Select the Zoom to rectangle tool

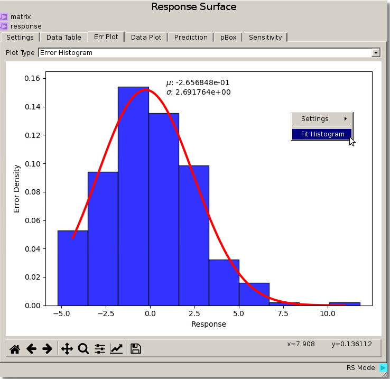coord(83,349)
